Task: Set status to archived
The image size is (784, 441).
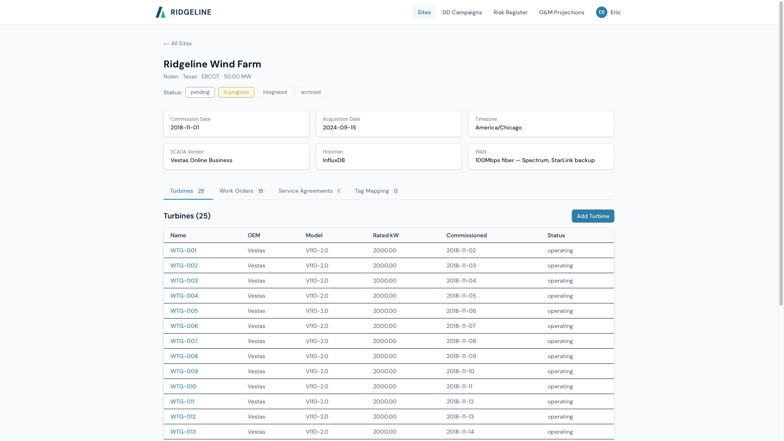Action: (310, 92)
